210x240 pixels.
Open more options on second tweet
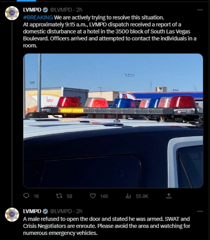point(200,211)
